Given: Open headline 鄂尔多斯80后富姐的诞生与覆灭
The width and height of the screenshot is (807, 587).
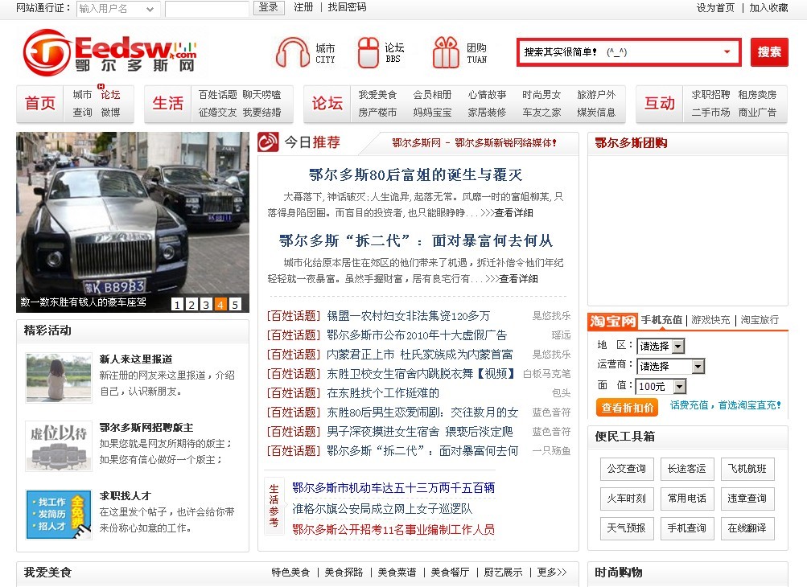Looking at the screenshot, I should click(416, 175).
